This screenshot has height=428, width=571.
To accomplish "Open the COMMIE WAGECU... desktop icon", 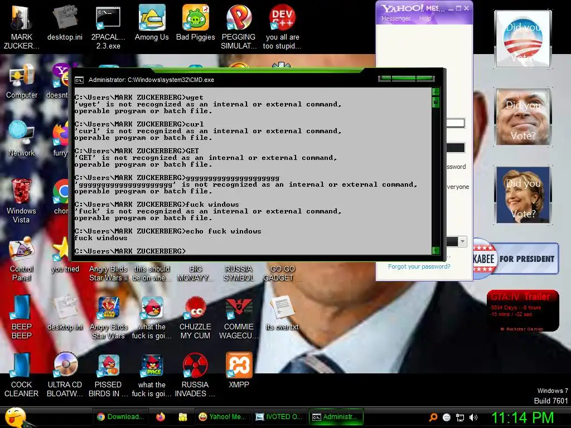I will point(239,308).
